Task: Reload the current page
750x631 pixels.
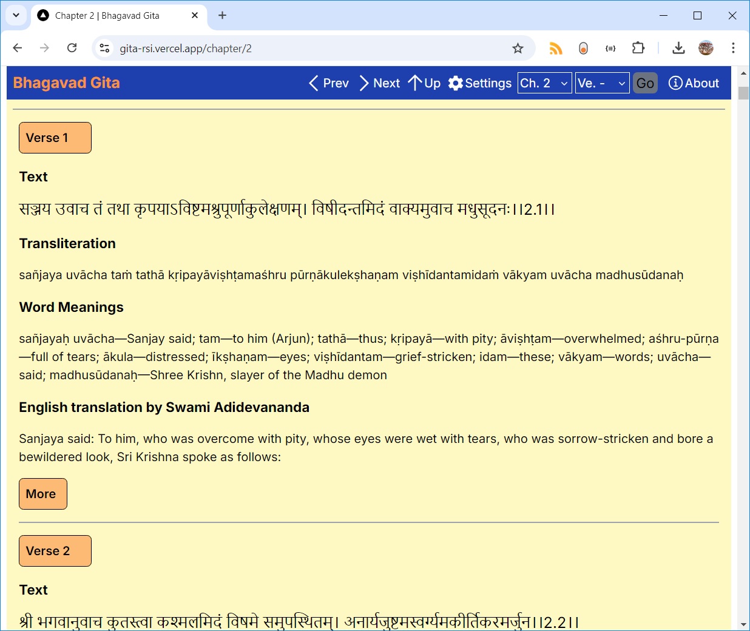Action: (72, 48)
